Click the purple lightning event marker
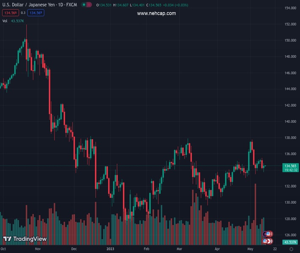The width and height of the screenshot is (300, 253). 265,234
